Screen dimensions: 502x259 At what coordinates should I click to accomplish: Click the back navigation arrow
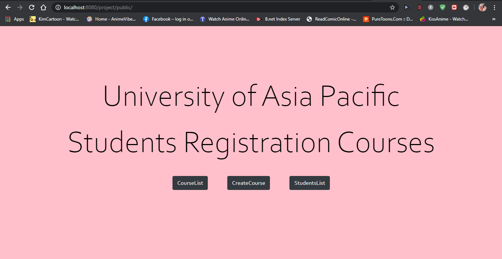[8, 7]
